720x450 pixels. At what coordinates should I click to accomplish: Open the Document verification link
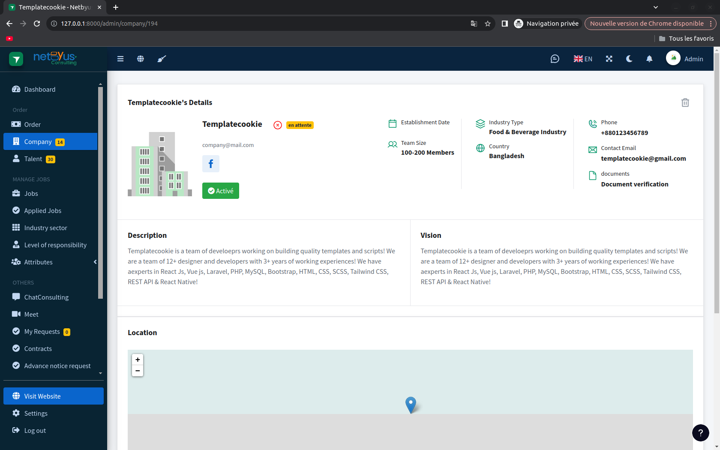click(x=634, y=184)
